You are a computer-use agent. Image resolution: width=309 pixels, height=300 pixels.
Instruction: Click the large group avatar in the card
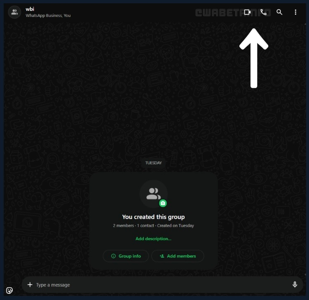[x=154, y=194]
